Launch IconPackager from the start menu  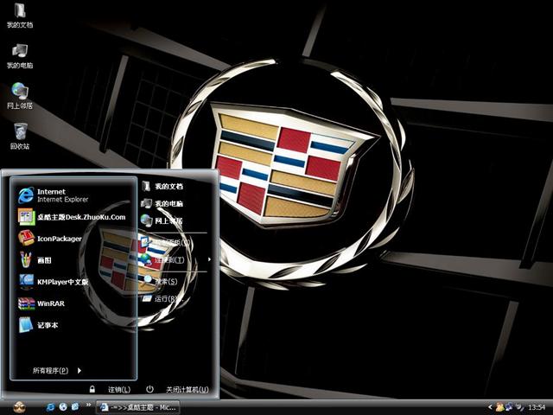[50, 239]
